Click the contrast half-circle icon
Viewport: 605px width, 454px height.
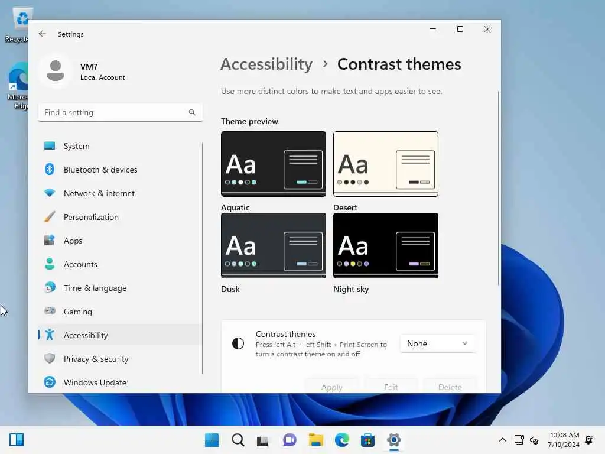[x=238, y=343]
